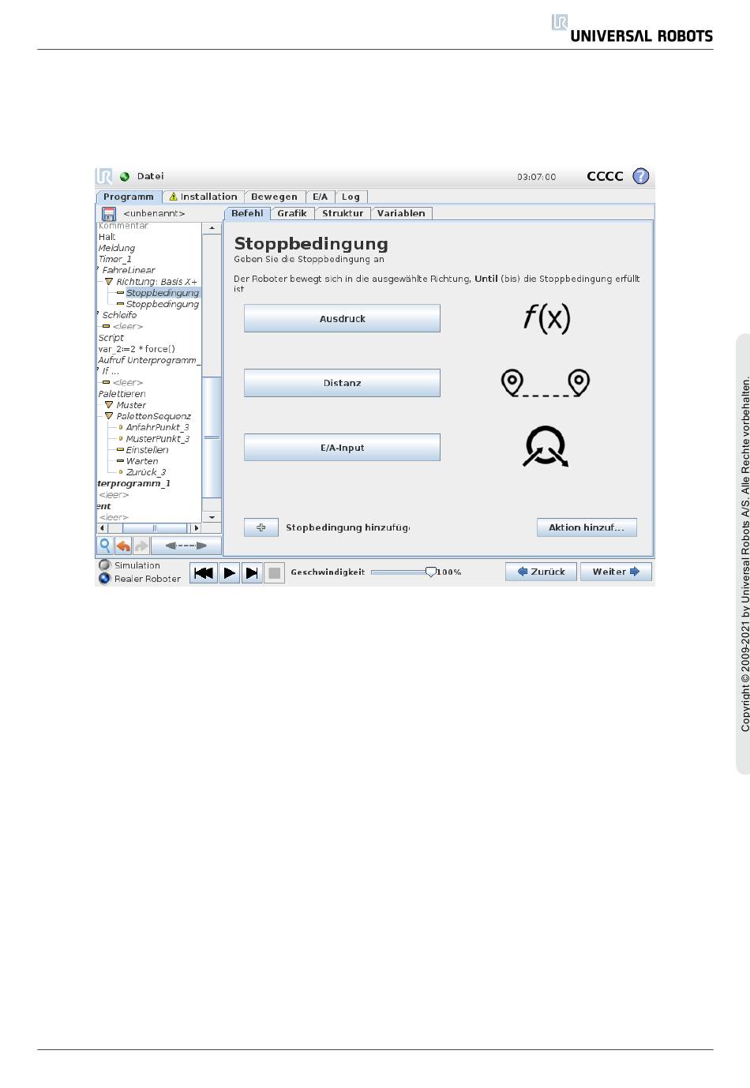This screenshot has height=1088, width=750.
Task: Click the plus icon to add stop condition
Action: (x=261, y=527)
